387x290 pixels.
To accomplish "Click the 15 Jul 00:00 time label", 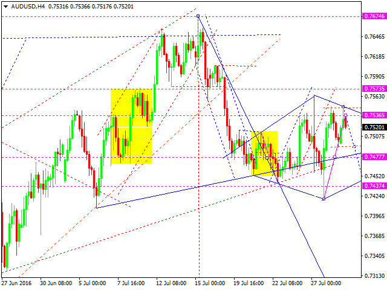I will 210,283.
